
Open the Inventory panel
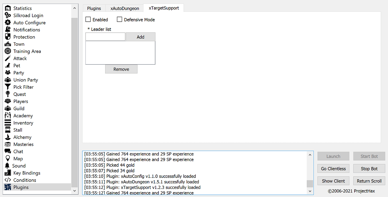tap(23, 123)
